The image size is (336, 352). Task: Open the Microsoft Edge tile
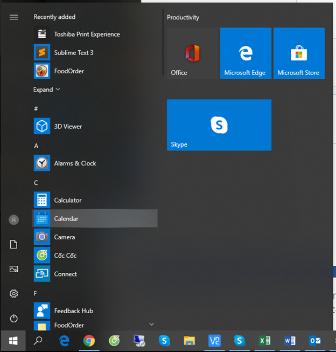[x=246, y=53]
